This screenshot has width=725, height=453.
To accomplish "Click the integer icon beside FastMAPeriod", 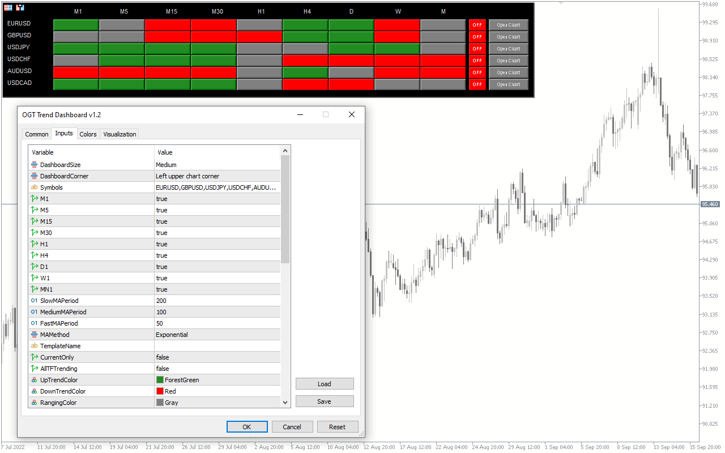I will click(34, 323).
